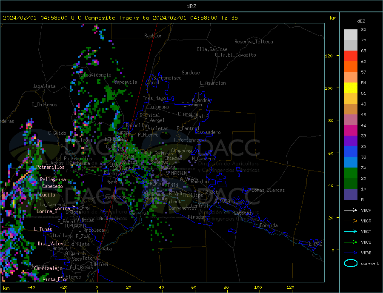Click the Pellegrina place label

click(x=53, y=179)
